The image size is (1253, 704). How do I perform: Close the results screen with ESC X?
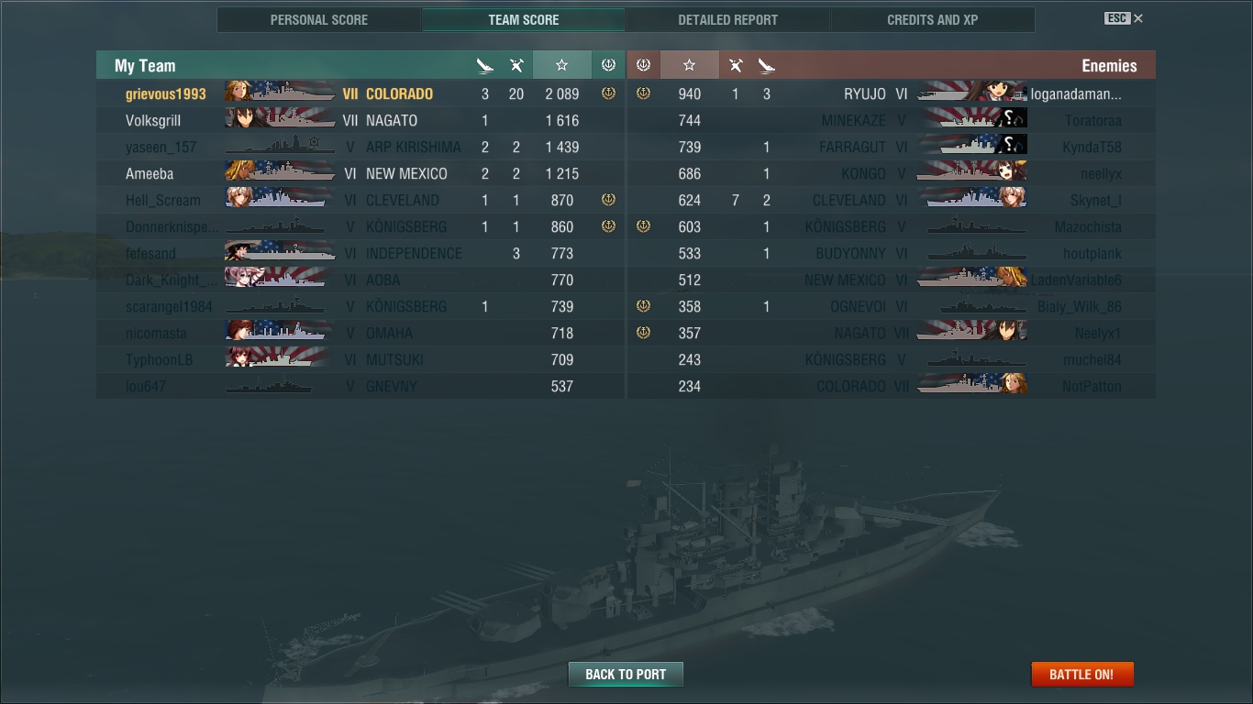(x=1124, y=18)
